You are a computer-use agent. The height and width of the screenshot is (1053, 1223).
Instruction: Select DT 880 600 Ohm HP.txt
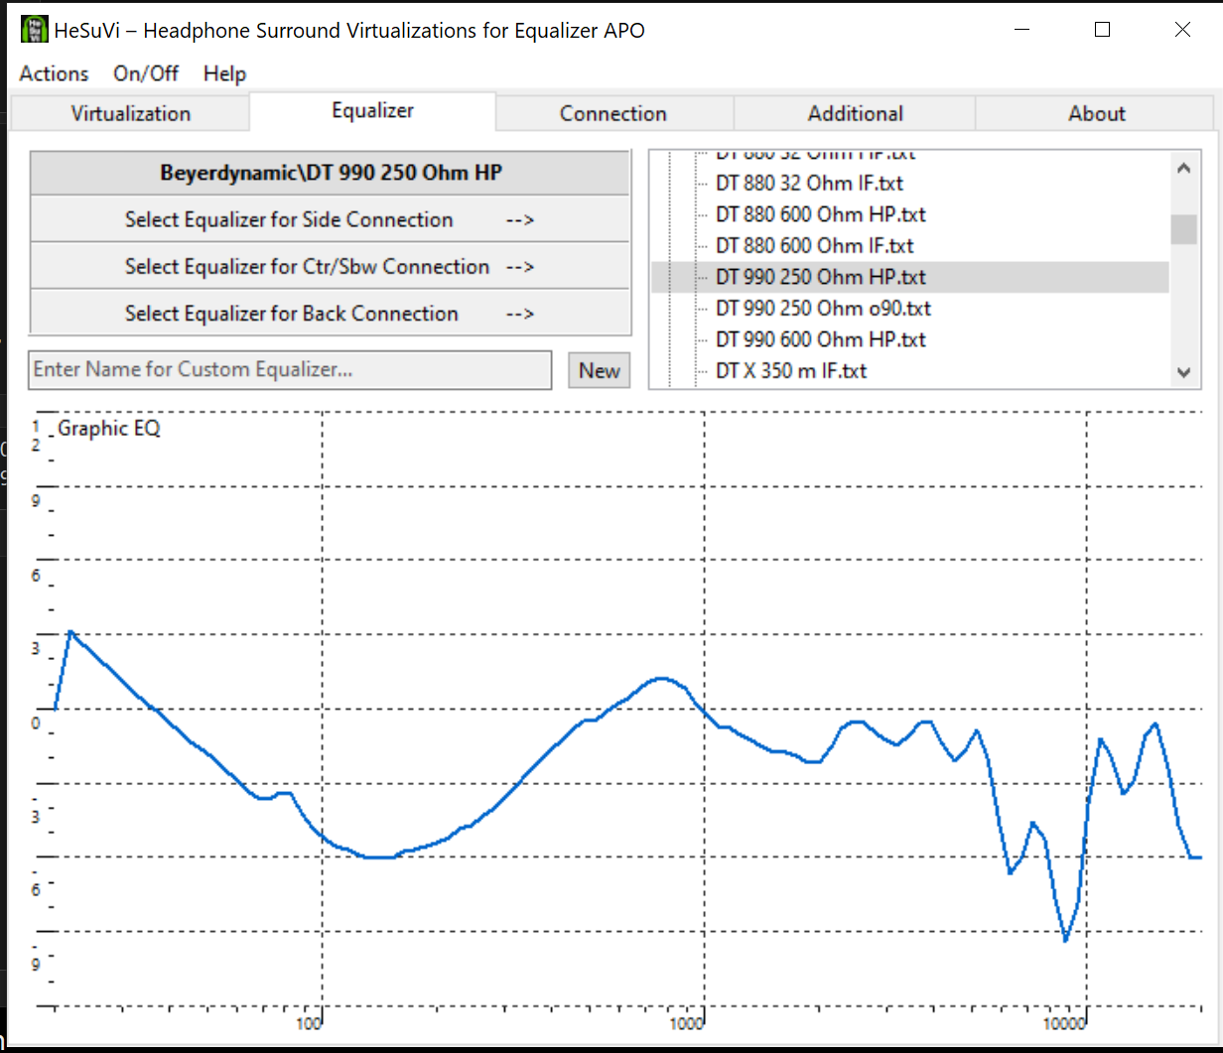coord(820,214)
